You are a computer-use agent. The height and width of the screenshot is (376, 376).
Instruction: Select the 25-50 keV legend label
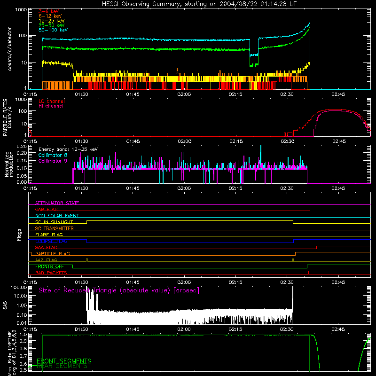51,25
